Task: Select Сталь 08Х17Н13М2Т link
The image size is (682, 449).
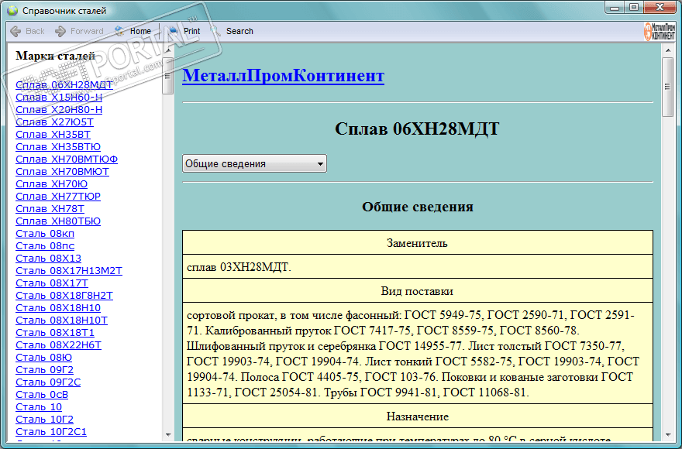Action: 69,270
